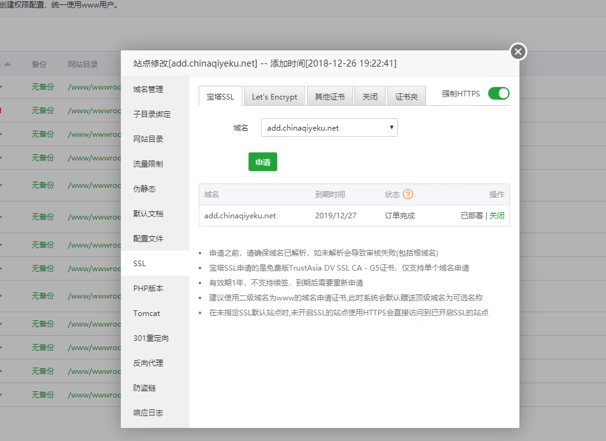Click the green 申请 button
The height and width of the screenshot is (441, 606).
[x=263, y=162]
